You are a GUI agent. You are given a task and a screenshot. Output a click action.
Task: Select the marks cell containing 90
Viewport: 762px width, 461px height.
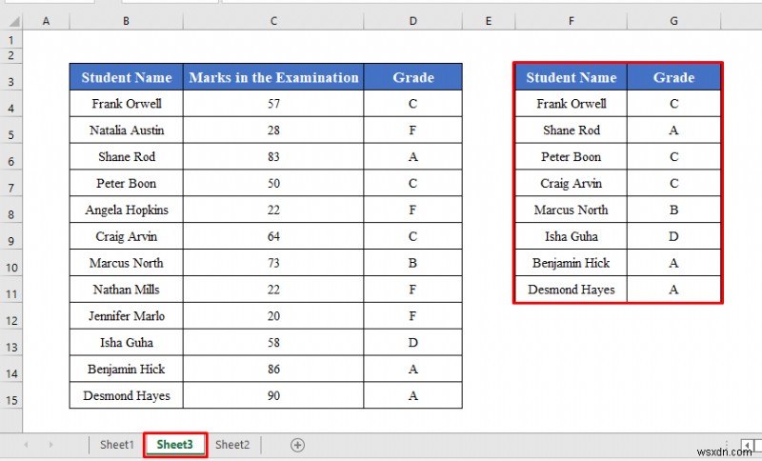pyautogui.click(x=273, y=395)
